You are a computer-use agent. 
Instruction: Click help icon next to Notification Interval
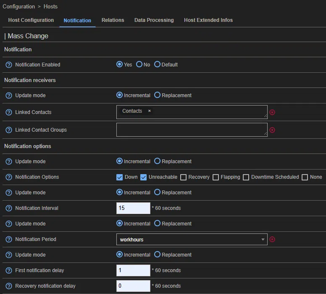(9, 208)
